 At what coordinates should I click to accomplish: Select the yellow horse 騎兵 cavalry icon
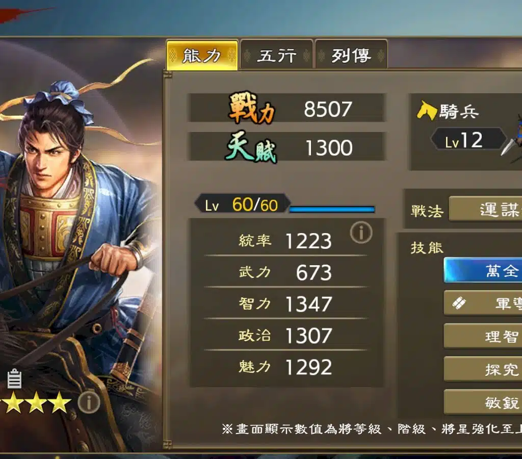427,110
